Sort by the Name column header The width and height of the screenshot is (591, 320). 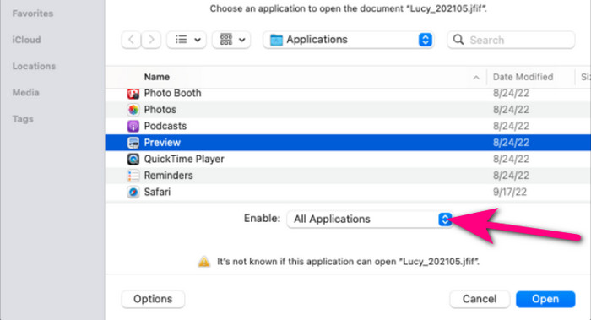157,77
